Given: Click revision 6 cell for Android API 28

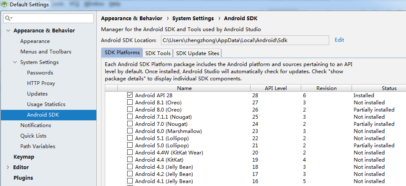Looking at the screenshot, I should coord(304,96).
